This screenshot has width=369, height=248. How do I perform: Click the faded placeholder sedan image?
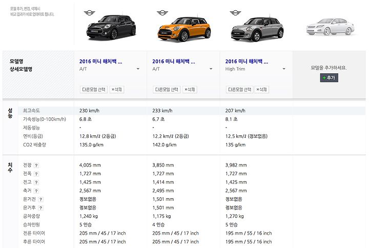[331, 27]
